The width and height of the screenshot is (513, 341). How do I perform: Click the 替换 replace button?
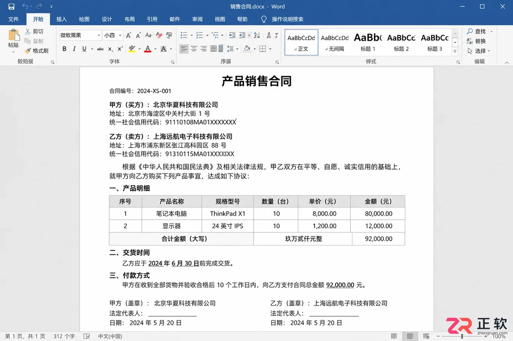point(476,41)
